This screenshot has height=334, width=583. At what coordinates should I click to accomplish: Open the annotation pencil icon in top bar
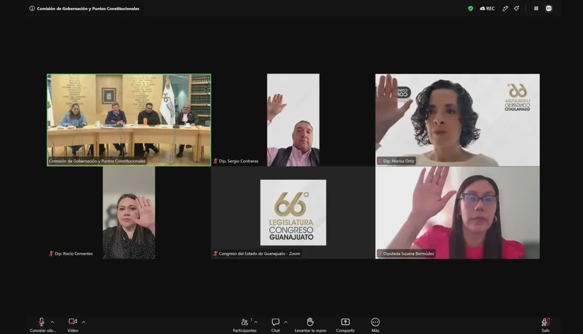[505, 9]
